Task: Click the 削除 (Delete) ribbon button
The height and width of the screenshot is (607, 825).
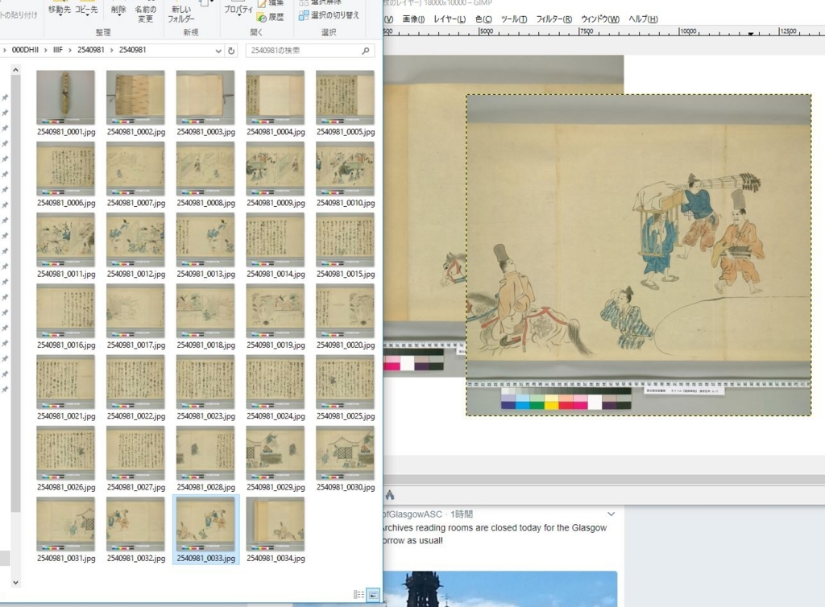Action: (x=118, y=10)
